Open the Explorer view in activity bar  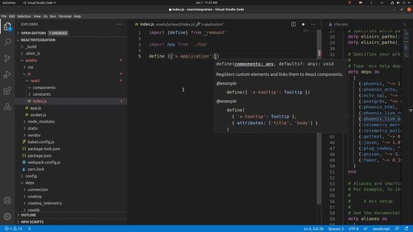tap(7, 26)
